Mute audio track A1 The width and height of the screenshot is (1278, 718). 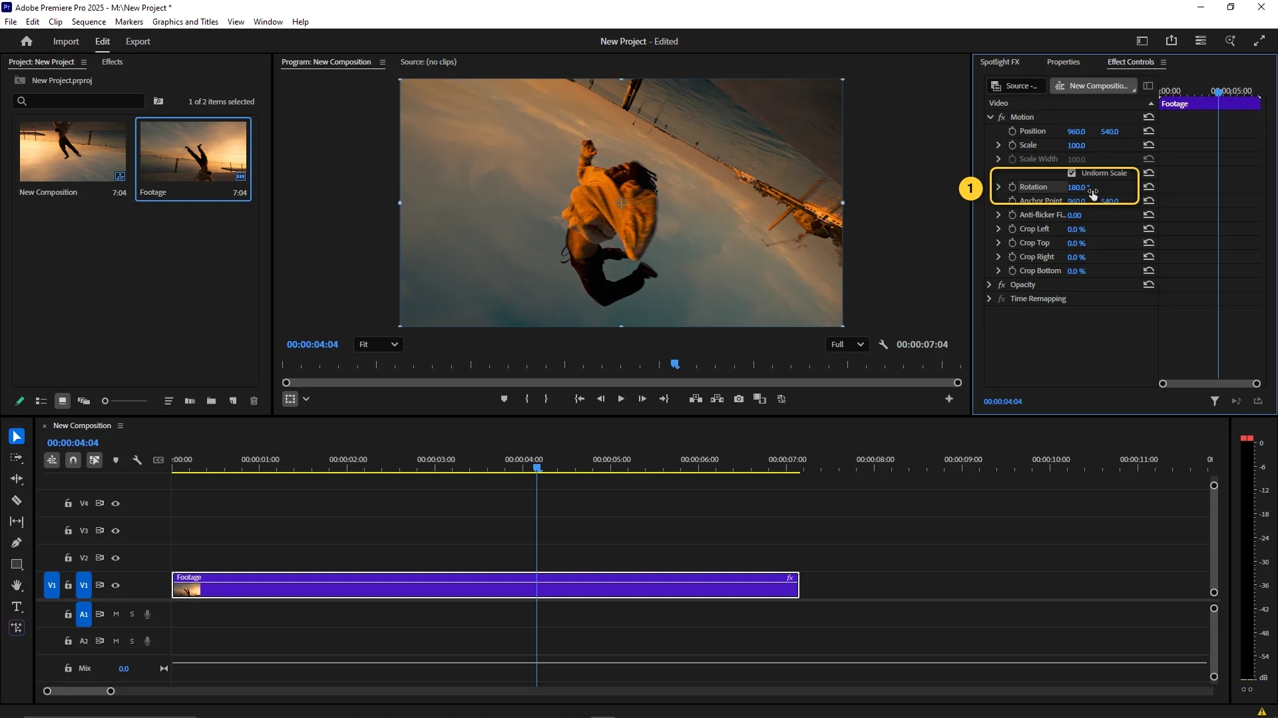point(116,614)
